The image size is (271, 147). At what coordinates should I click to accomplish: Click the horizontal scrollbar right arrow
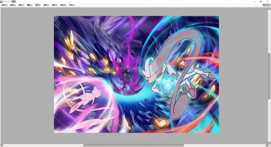[x=267, y=145]
